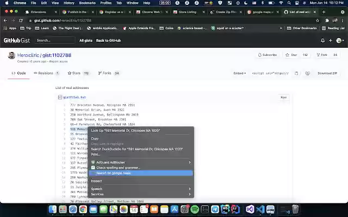Open Spotify from the dock
Viewport: 348px width, 217px height.
195,209
